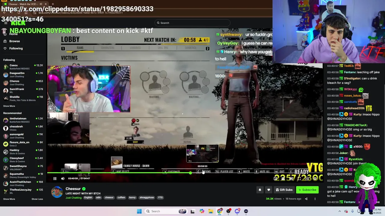Open AceInTheKitchen recommended channel

click(x=23, y=183)
